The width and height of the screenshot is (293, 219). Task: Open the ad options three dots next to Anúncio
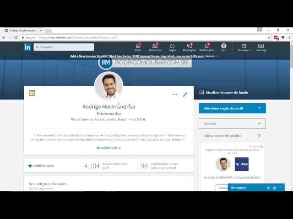pyautogui.click(x=217, y=56)
